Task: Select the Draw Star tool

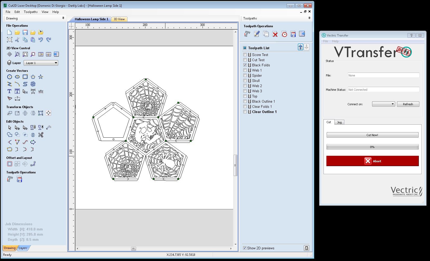Action: [41, 77]
